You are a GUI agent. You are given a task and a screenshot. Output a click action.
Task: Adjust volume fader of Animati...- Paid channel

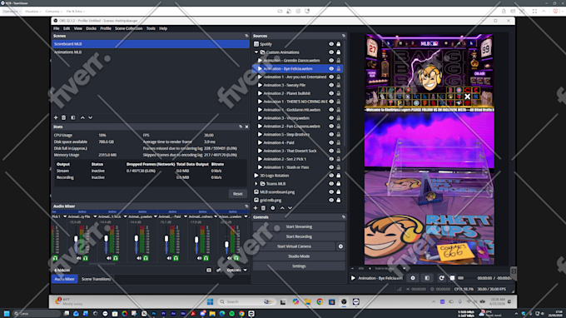coord(166,239)
